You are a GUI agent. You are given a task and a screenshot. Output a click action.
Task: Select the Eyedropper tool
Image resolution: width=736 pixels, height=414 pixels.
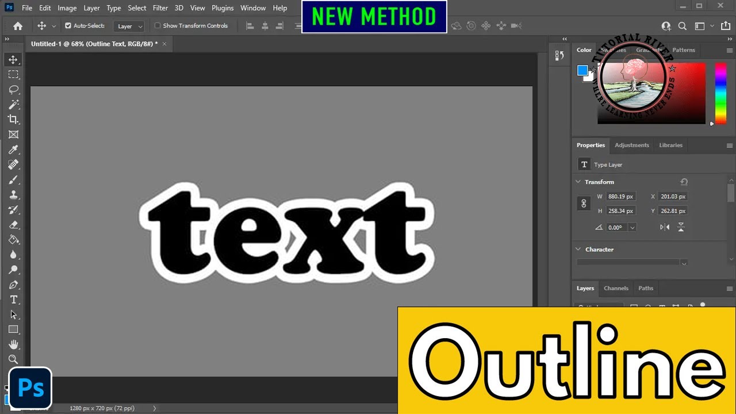point(13,149)
